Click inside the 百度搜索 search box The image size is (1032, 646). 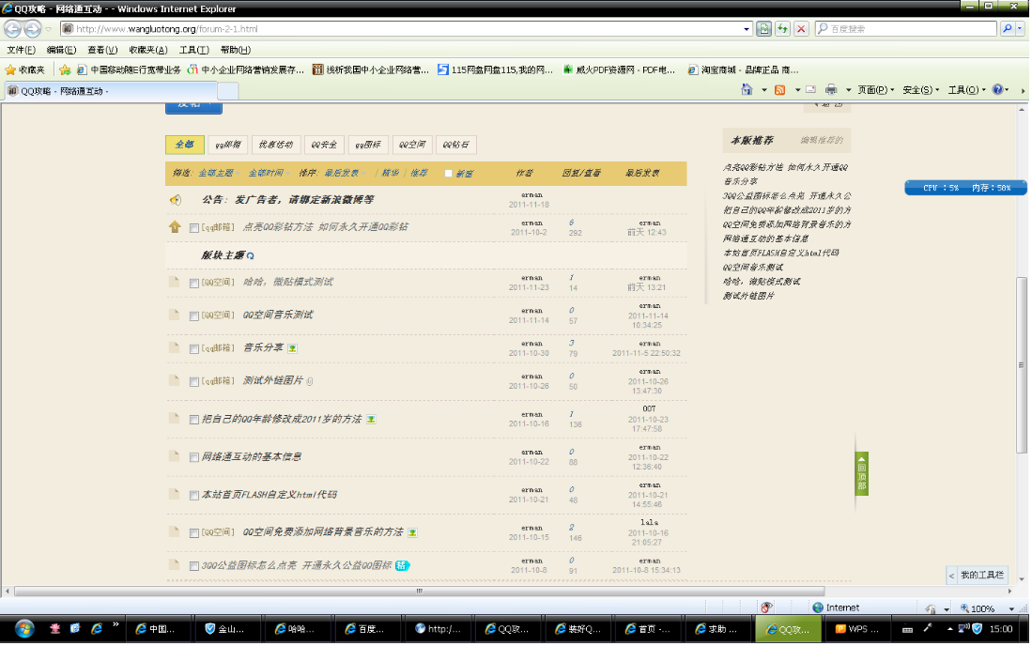point(906,29)
